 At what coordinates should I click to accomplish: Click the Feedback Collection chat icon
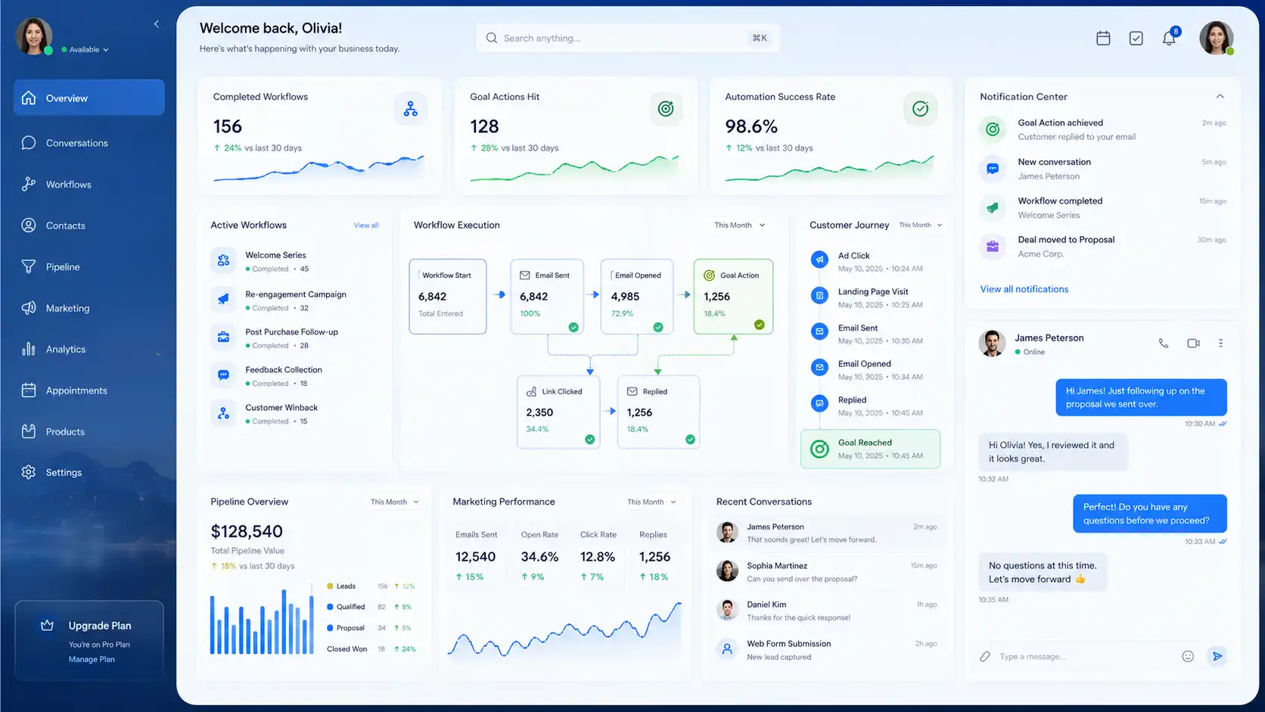223,375
